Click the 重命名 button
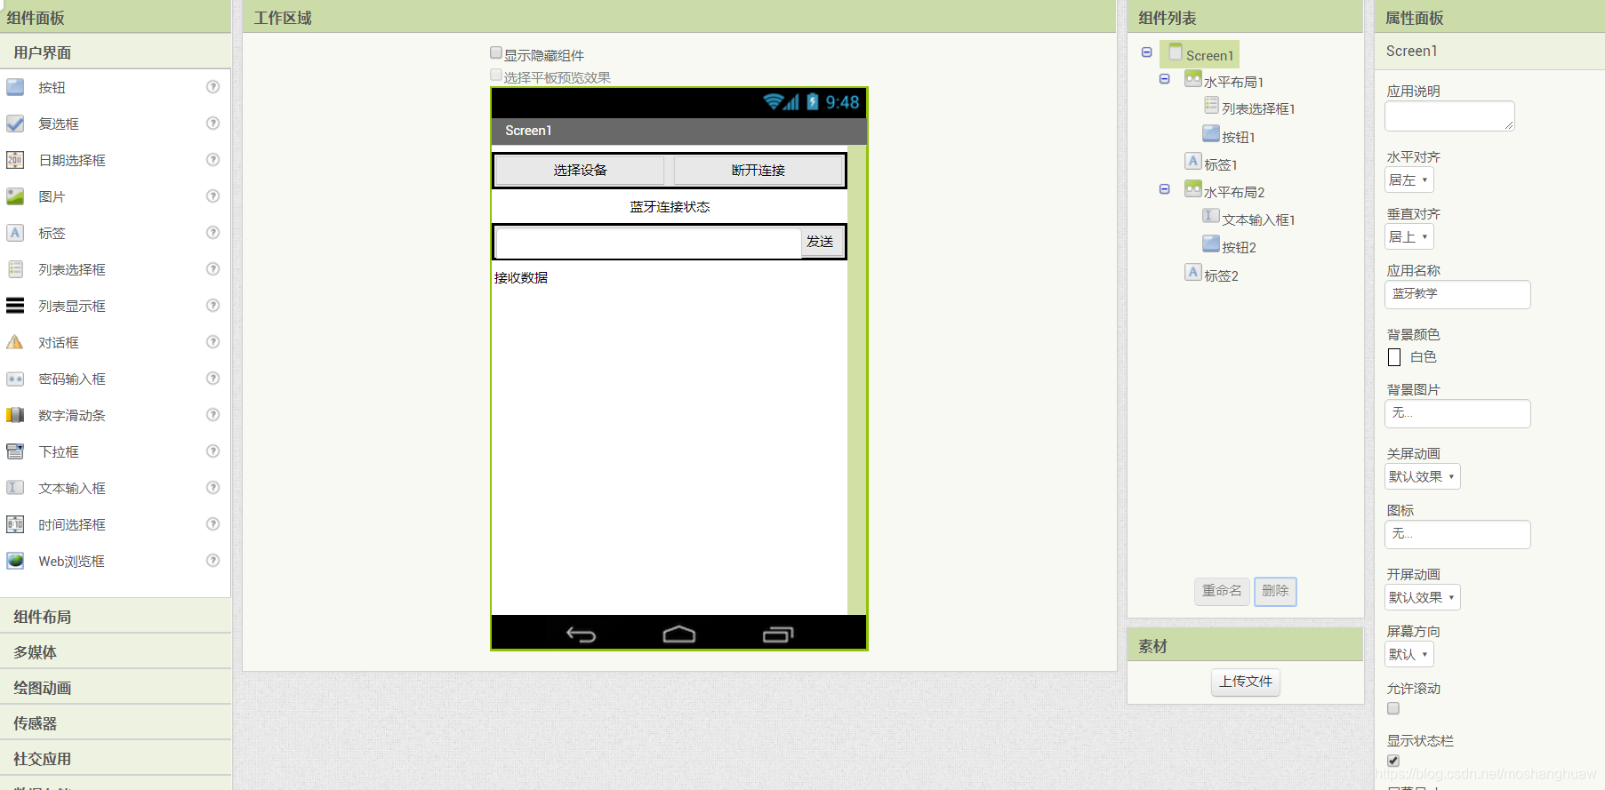The width and height of the screenshot is (1605, 790). 1222,591
